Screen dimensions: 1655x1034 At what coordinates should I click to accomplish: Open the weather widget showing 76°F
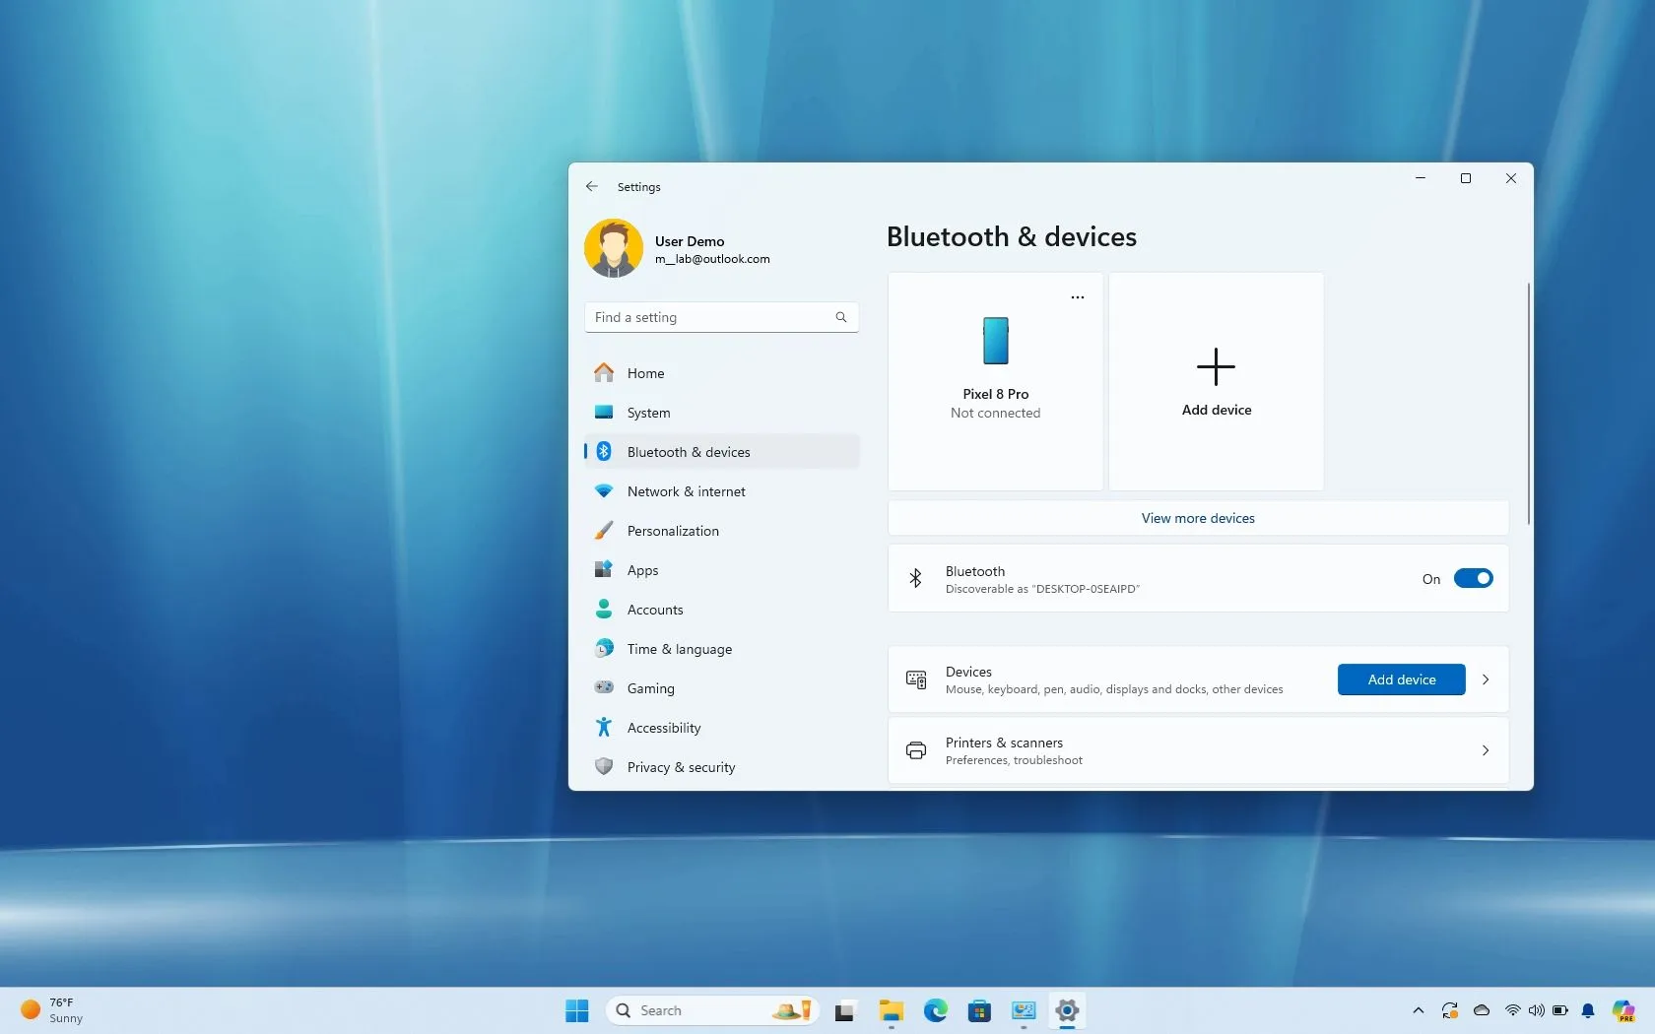(53, 1010)
